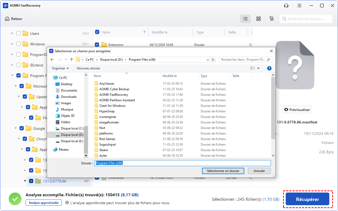
Task: Click the Dossier path input field
Action: (x=183, y=163)
